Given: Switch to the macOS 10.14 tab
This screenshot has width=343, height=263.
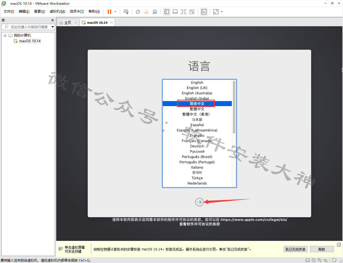Looking at the screenshot, I should click(x=97, y=23).
